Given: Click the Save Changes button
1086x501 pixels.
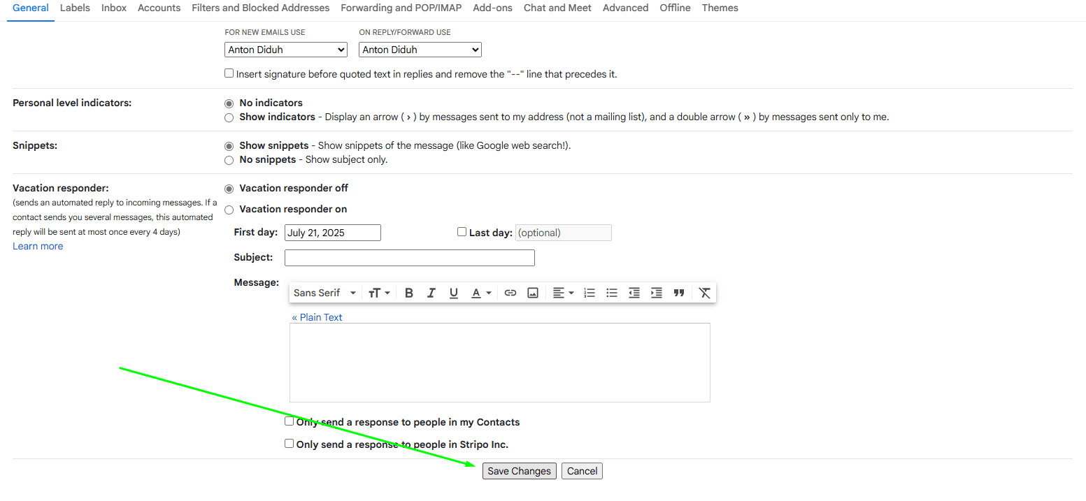Looking at the screenshot, I should (x=519, y=470).
